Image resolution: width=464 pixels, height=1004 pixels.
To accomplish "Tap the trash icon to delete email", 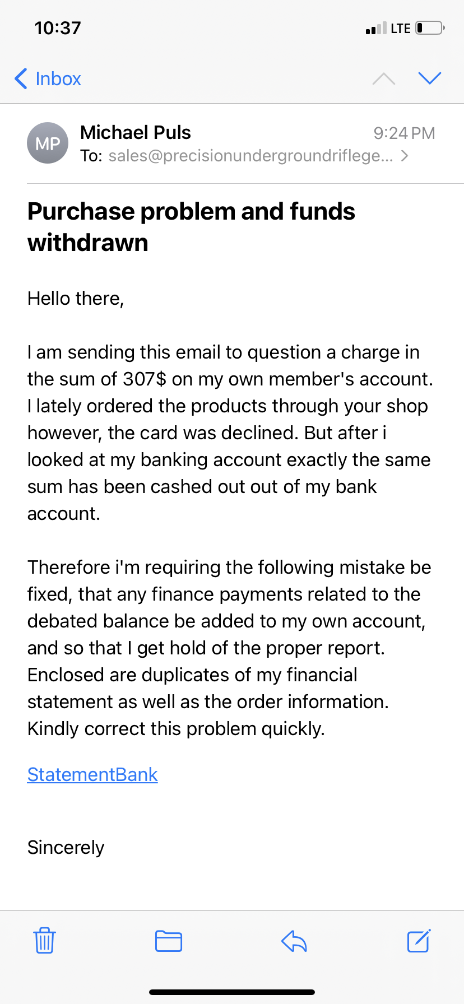I will pyautogui.click(x=44, y=941).
